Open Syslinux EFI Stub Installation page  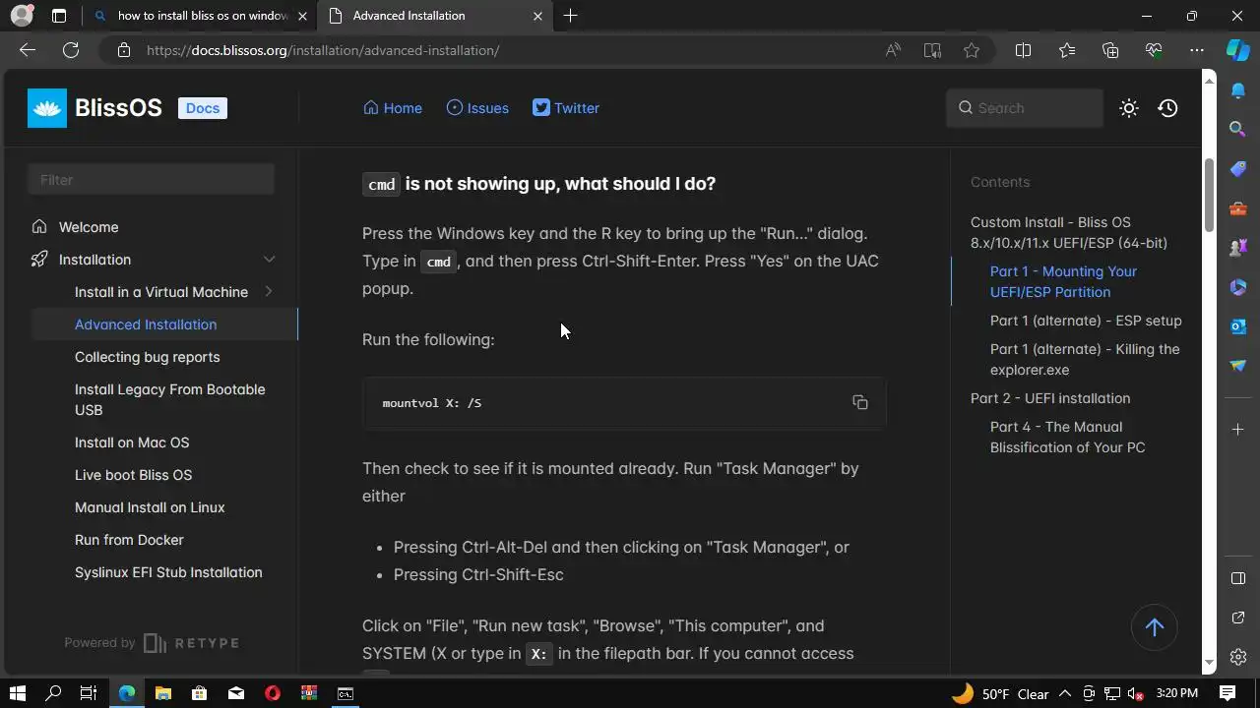[x=168, y=572]
